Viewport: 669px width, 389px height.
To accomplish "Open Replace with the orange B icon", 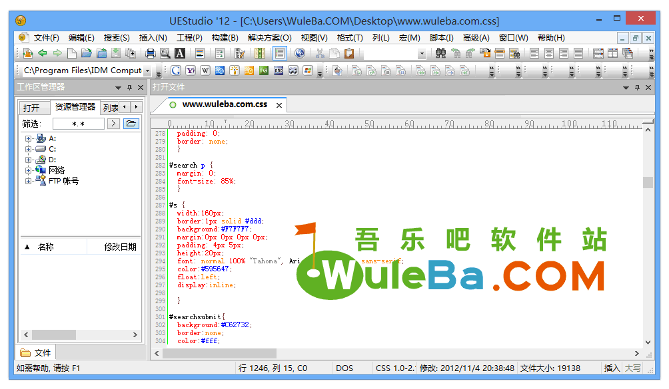I will tap(485, 53).
